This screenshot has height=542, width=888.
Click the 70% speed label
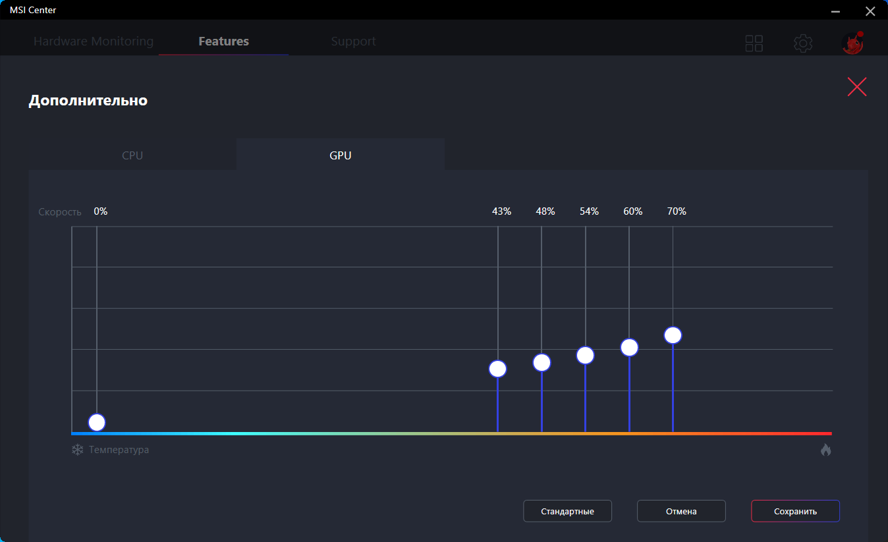(x=677, y=211)
